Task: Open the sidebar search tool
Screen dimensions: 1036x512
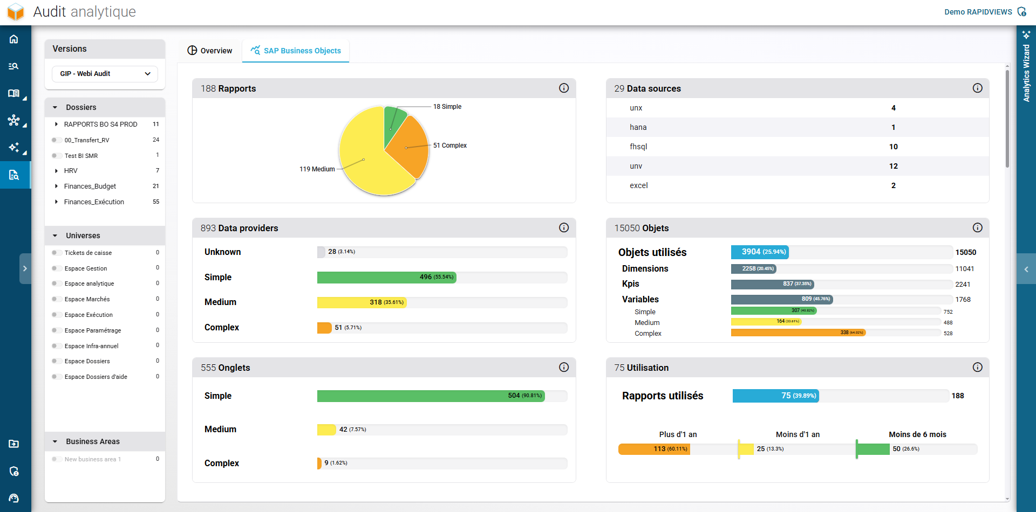Action: (x=14, y=66)
